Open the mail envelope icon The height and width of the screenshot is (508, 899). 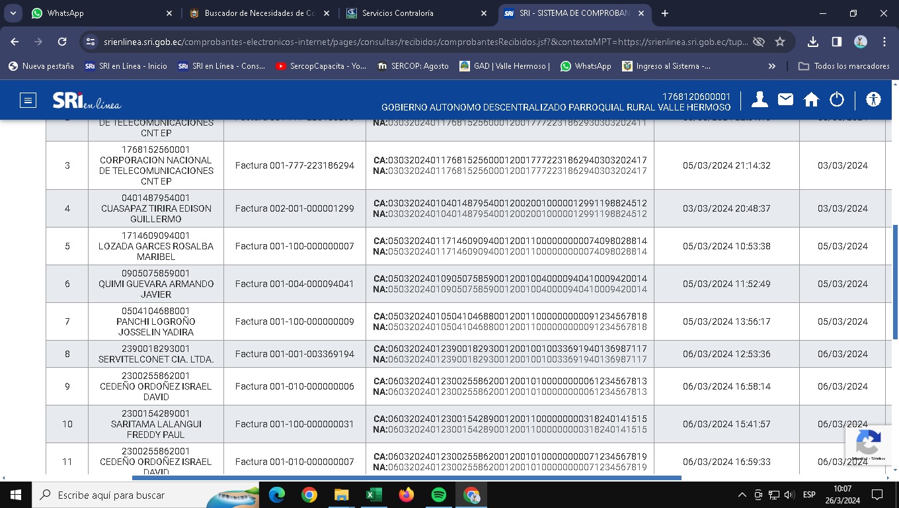click(x=785, y=100)
